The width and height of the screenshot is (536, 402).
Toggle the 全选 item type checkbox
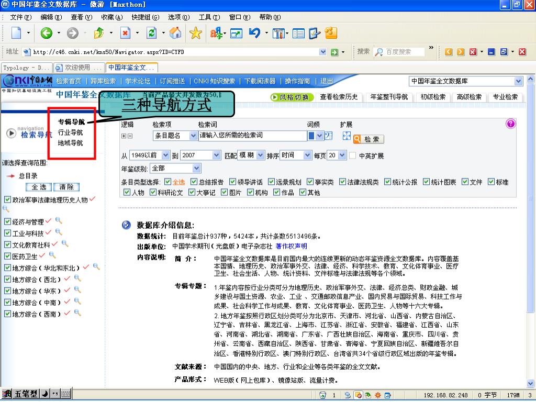point(167,182)
